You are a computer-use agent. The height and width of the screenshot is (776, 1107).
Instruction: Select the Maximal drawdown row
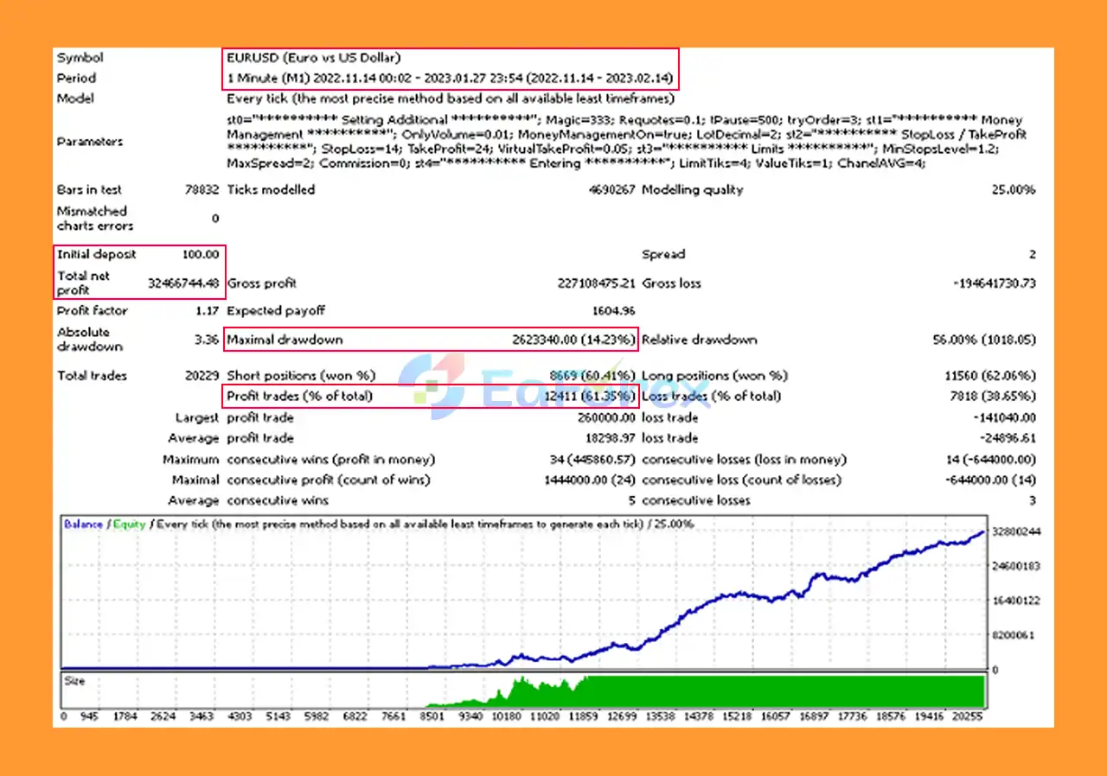[x=431, y=340]
